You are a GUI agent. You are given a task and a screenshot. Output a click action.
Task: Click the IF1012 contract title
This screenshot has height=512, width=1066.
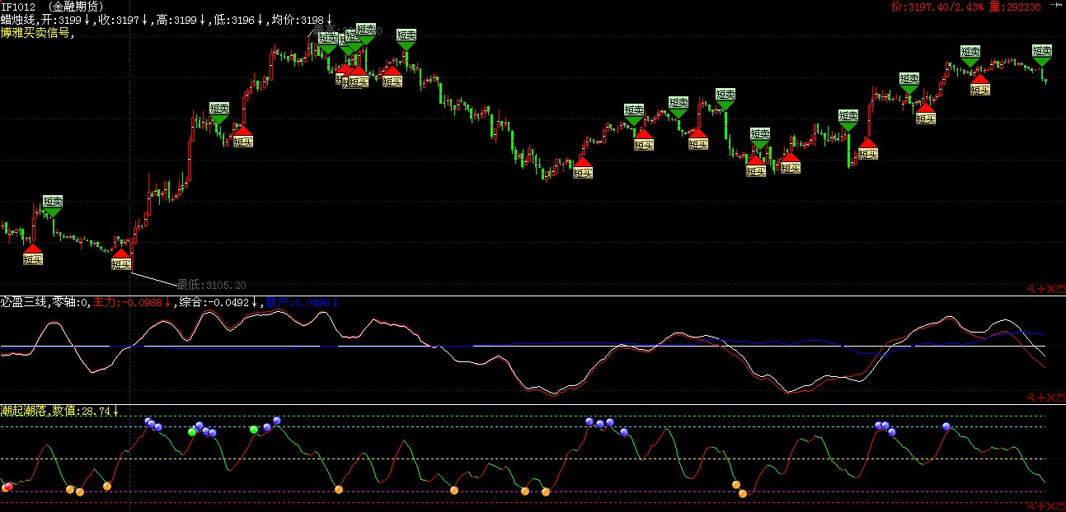click(x=17, y=7)
